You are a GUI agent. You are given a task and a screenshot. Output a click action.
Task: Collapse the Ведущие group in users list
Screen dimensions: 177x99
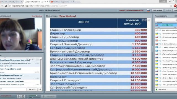[156, 22]
